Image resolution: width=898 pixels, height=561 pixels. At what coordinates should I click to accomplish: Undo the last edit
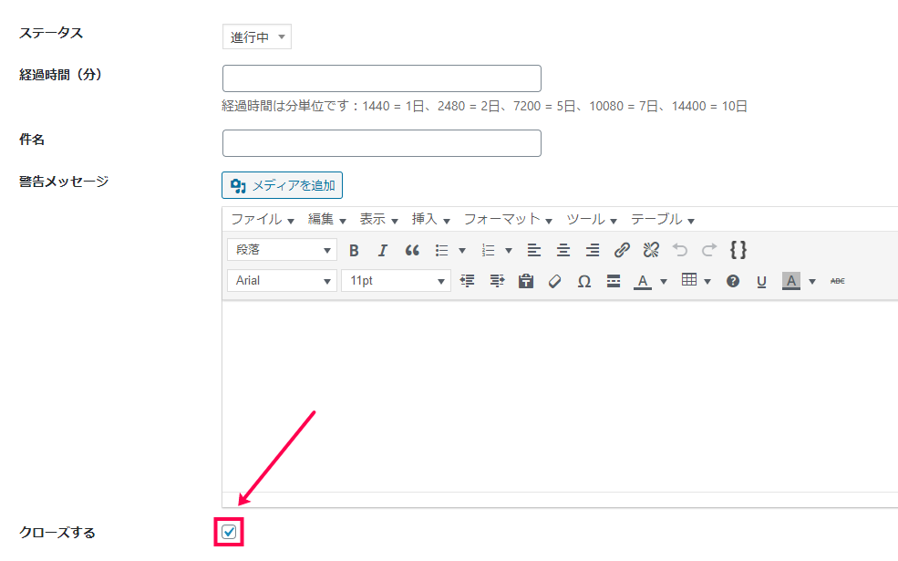pyautogui.click(x=680, y=251)
